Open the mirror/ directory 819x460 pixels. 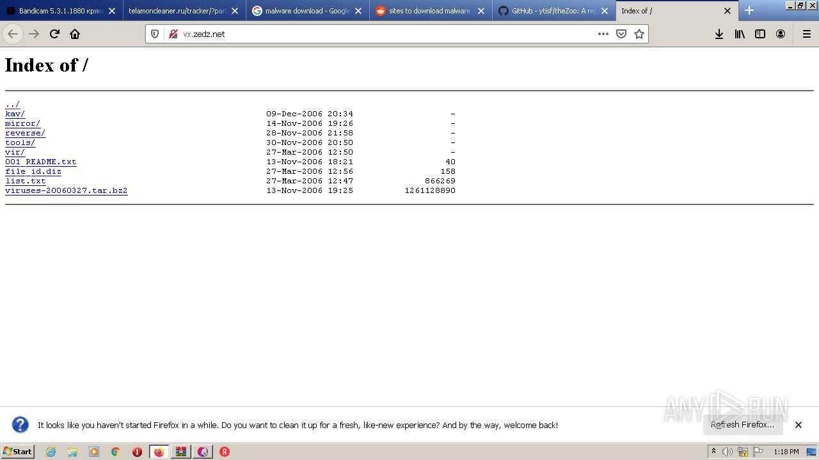pos(22,123)
